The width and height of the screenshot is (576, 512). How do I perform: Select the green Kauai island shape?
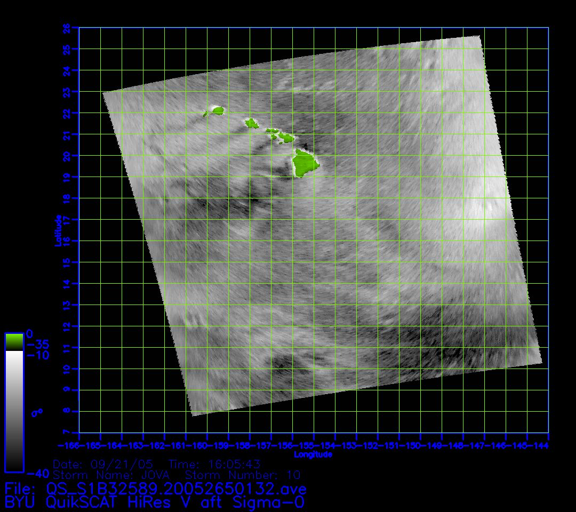tap(218, 110)
